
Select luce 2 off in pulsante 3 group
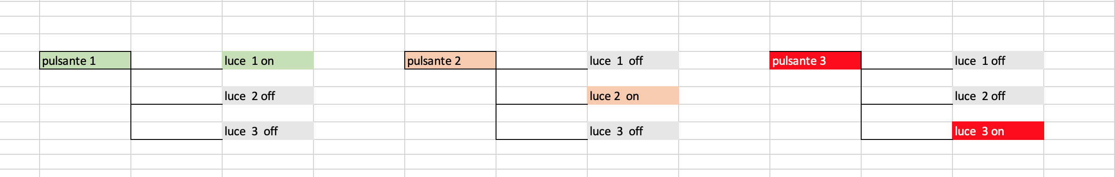[x=998, y=95]
